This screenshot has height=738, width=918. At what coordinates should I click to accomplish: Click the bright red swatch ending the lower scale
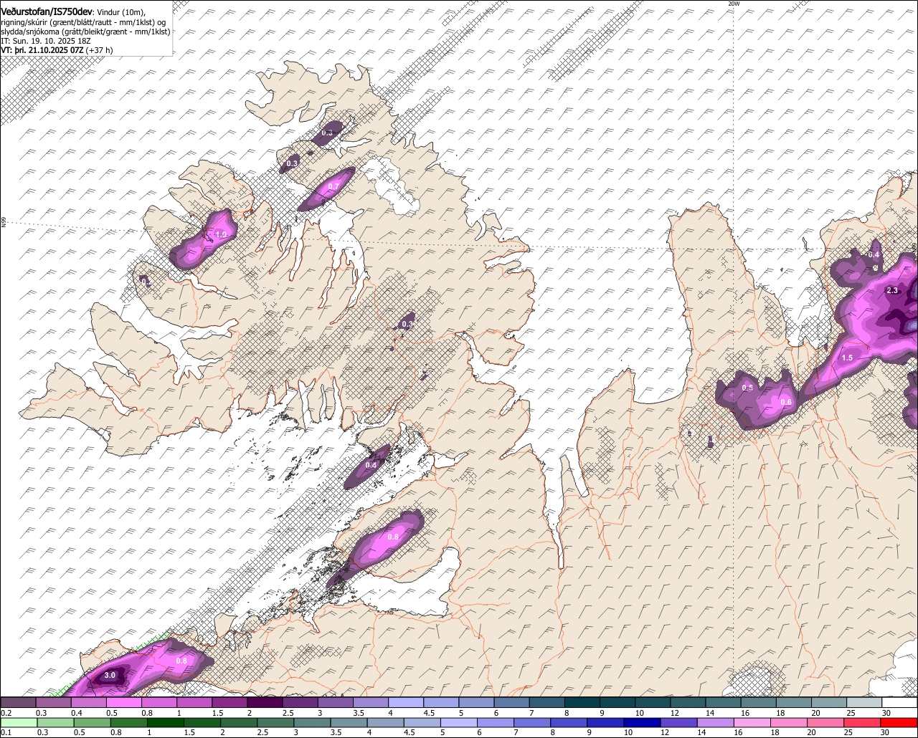pos(899,723)
